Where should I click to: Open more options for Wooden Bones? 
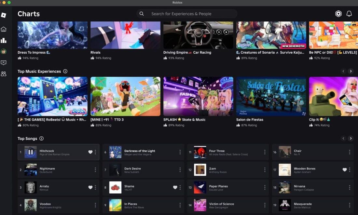(350, 170)
